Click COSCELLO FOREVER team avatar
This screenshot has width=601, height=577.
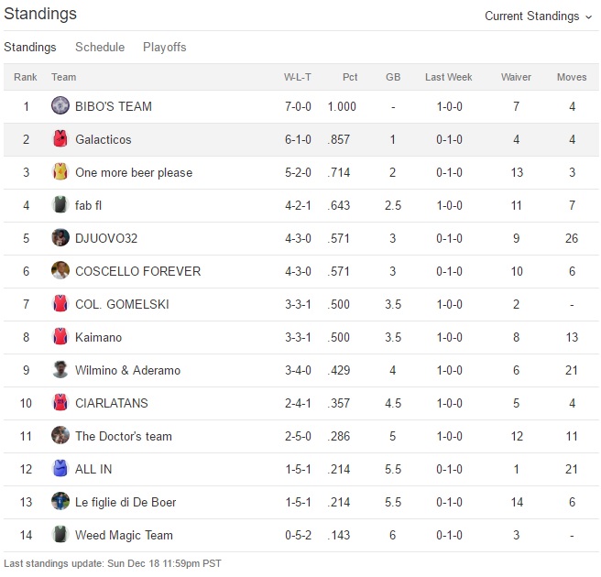point(60,271)
